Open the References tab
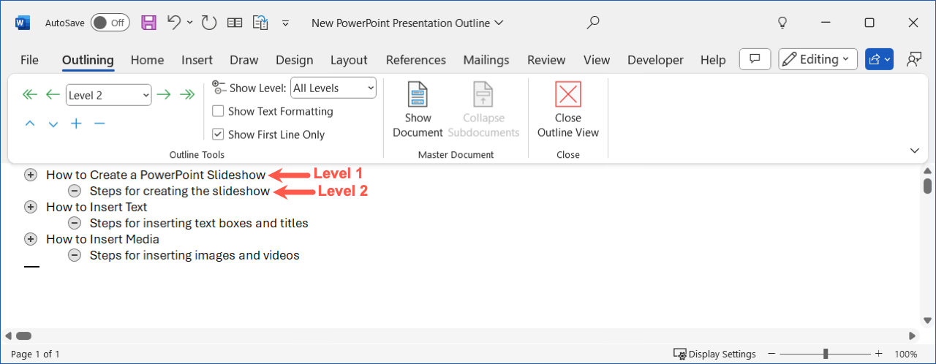 pyautogui.click(x=416, y=60)
